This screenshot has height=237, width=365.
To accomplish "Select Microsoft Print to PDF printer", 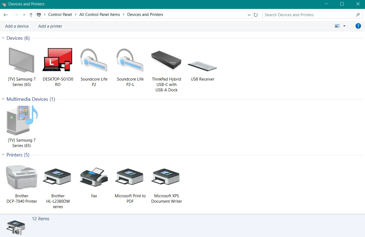I will [130, 177].
